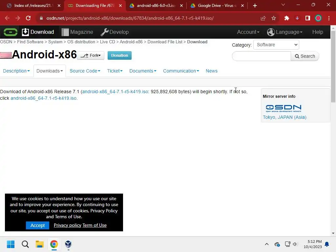Switch to the Google Drive - Virus tab
This screenshot has height=252, width=336.
point(217,6)
